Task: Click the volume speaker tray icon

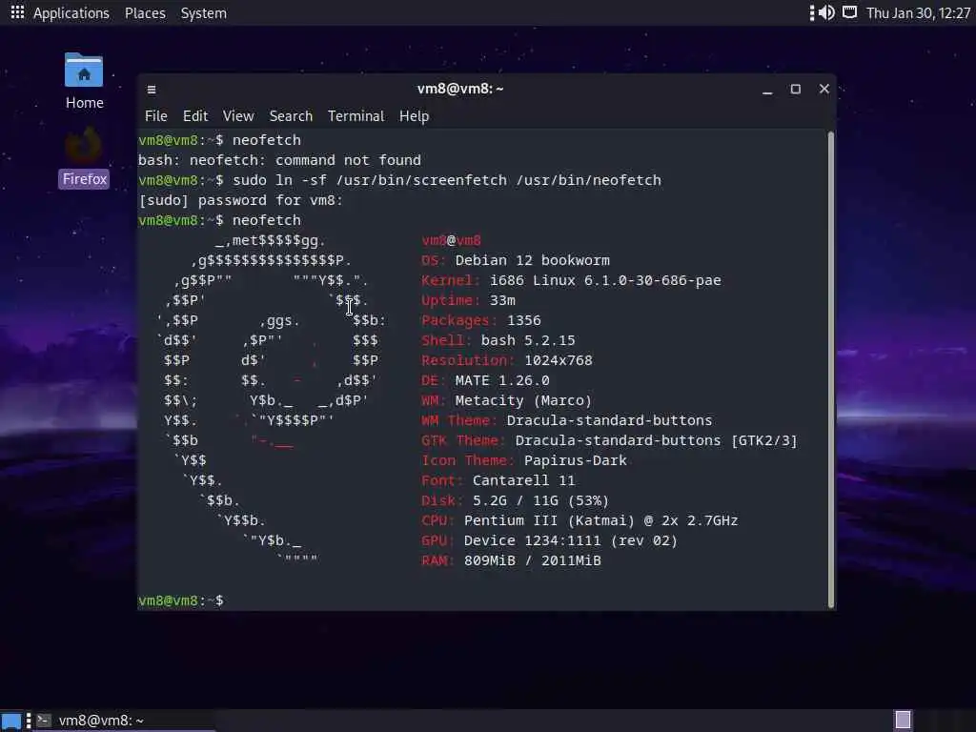Action: pyautogui.click(x=826, y=12)
